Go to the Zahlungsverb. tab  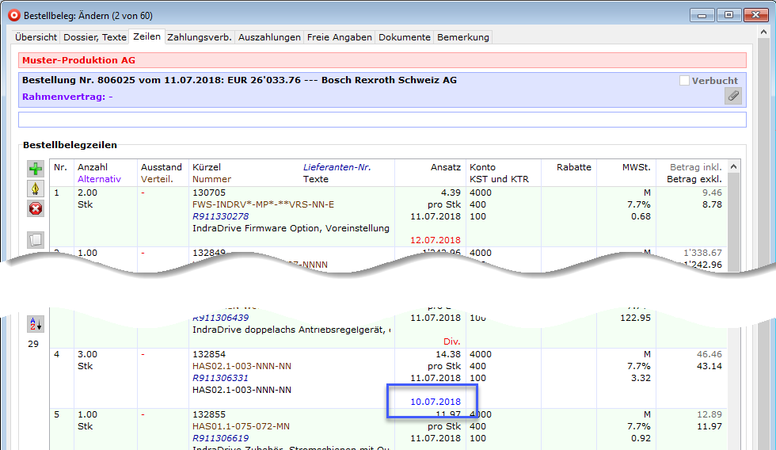click(200, 37)
